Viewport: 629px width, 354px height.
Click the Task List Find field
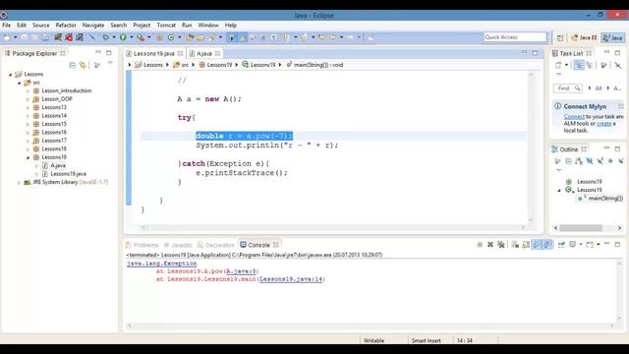click(567, 88)
